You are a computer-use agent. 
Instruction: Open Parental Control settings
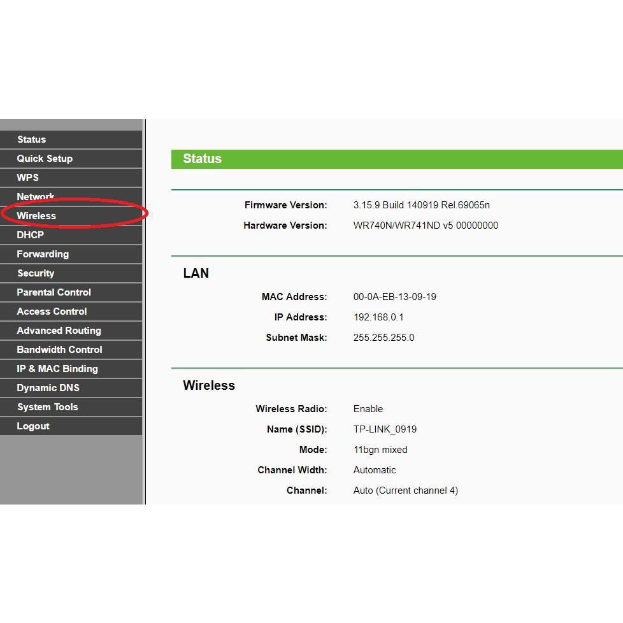tap(54, 292)
